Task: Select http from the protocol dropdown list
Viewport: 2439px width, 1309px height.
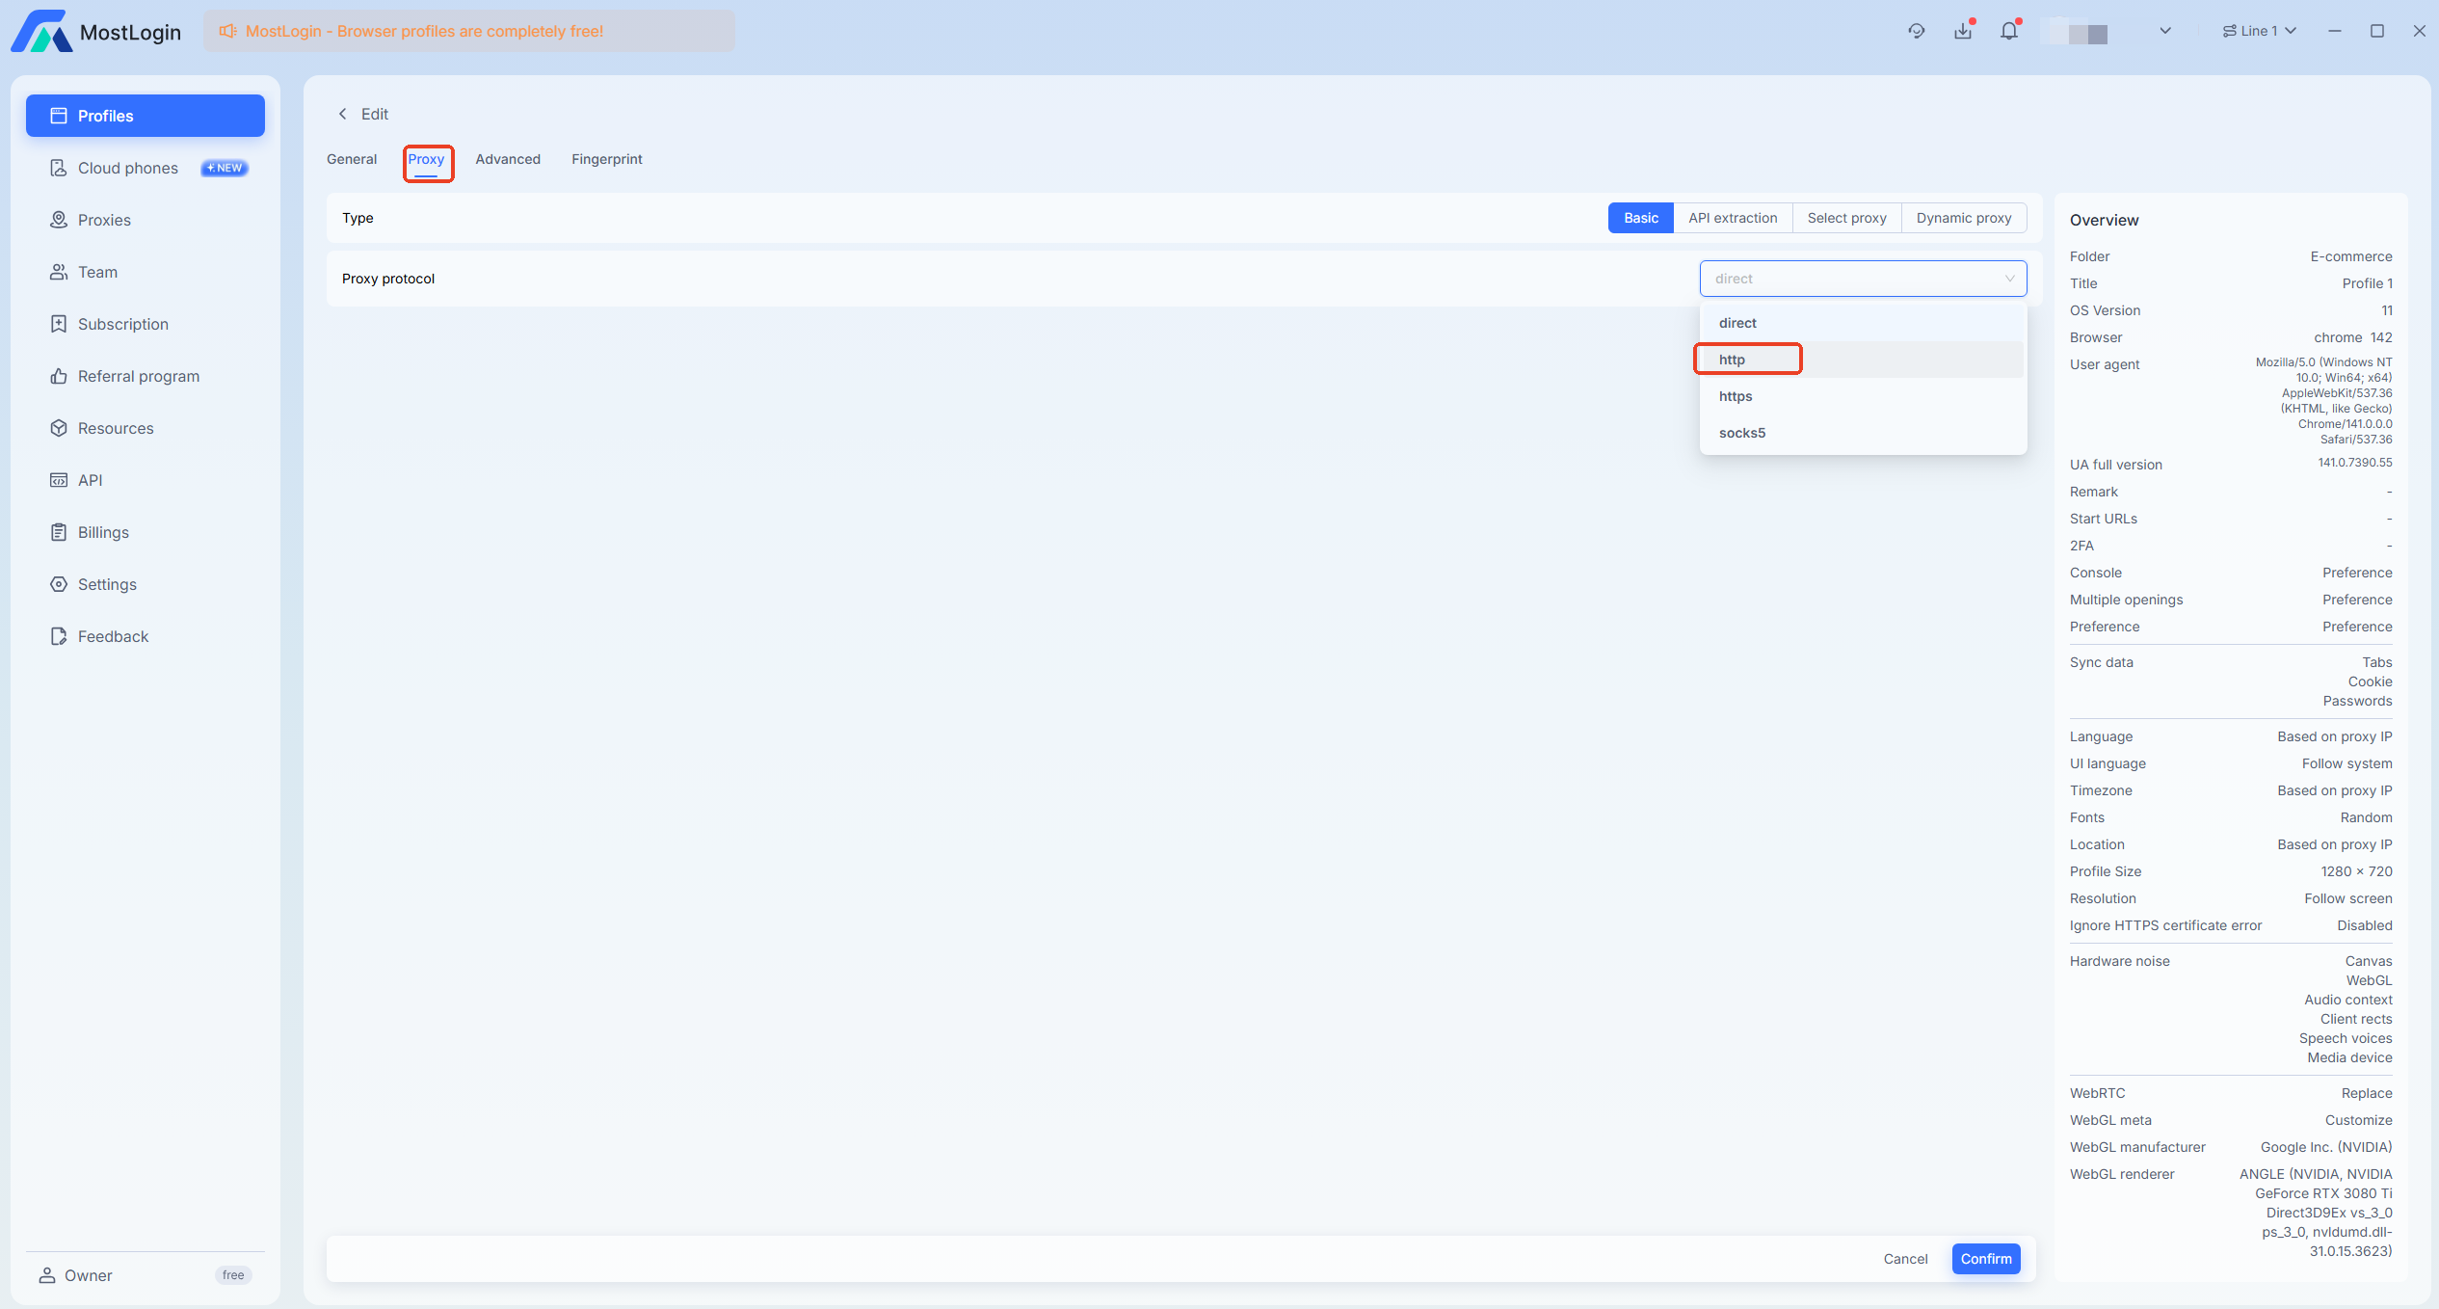Action: point(1732,360)
